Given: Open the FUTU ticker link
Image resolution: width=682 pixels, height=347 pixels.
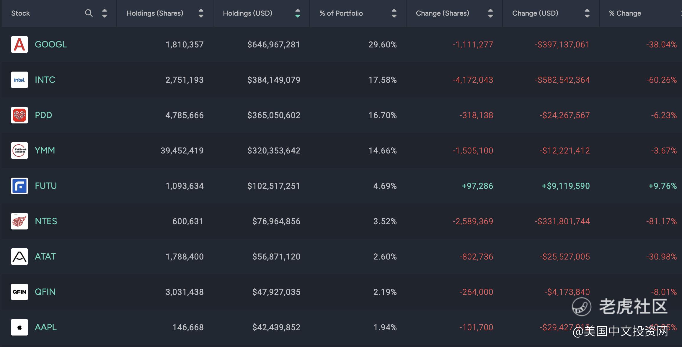Looking at the screenshot, I should click(x=46, y=186).
